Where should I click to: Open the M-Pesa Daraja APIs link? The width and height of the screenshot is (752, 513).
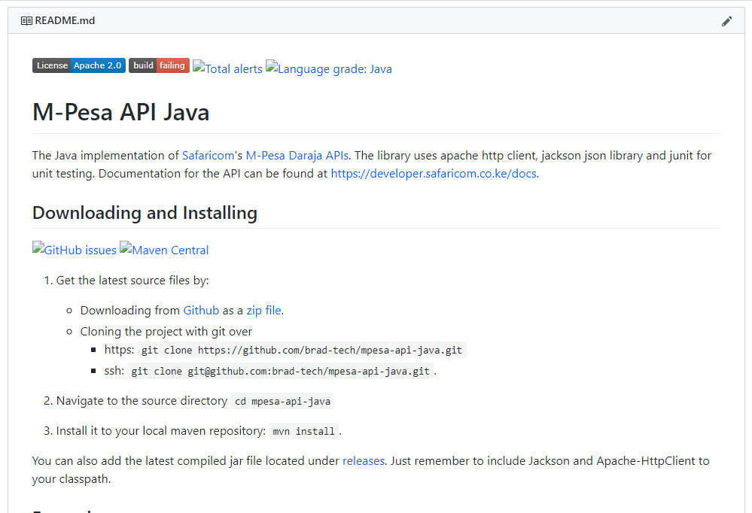297,156
